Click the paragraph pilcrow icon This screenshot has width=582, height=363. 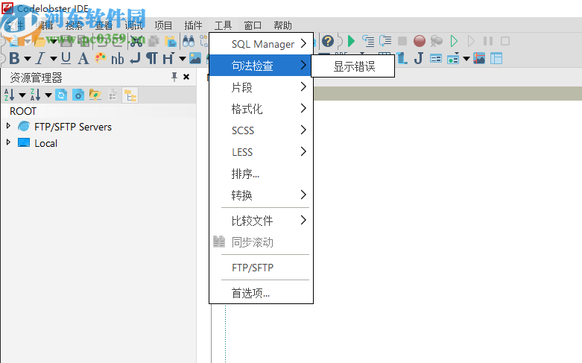tap(152, 59)
